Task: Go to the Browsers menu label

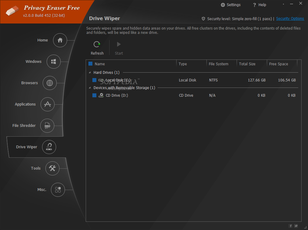Action: 30,83
